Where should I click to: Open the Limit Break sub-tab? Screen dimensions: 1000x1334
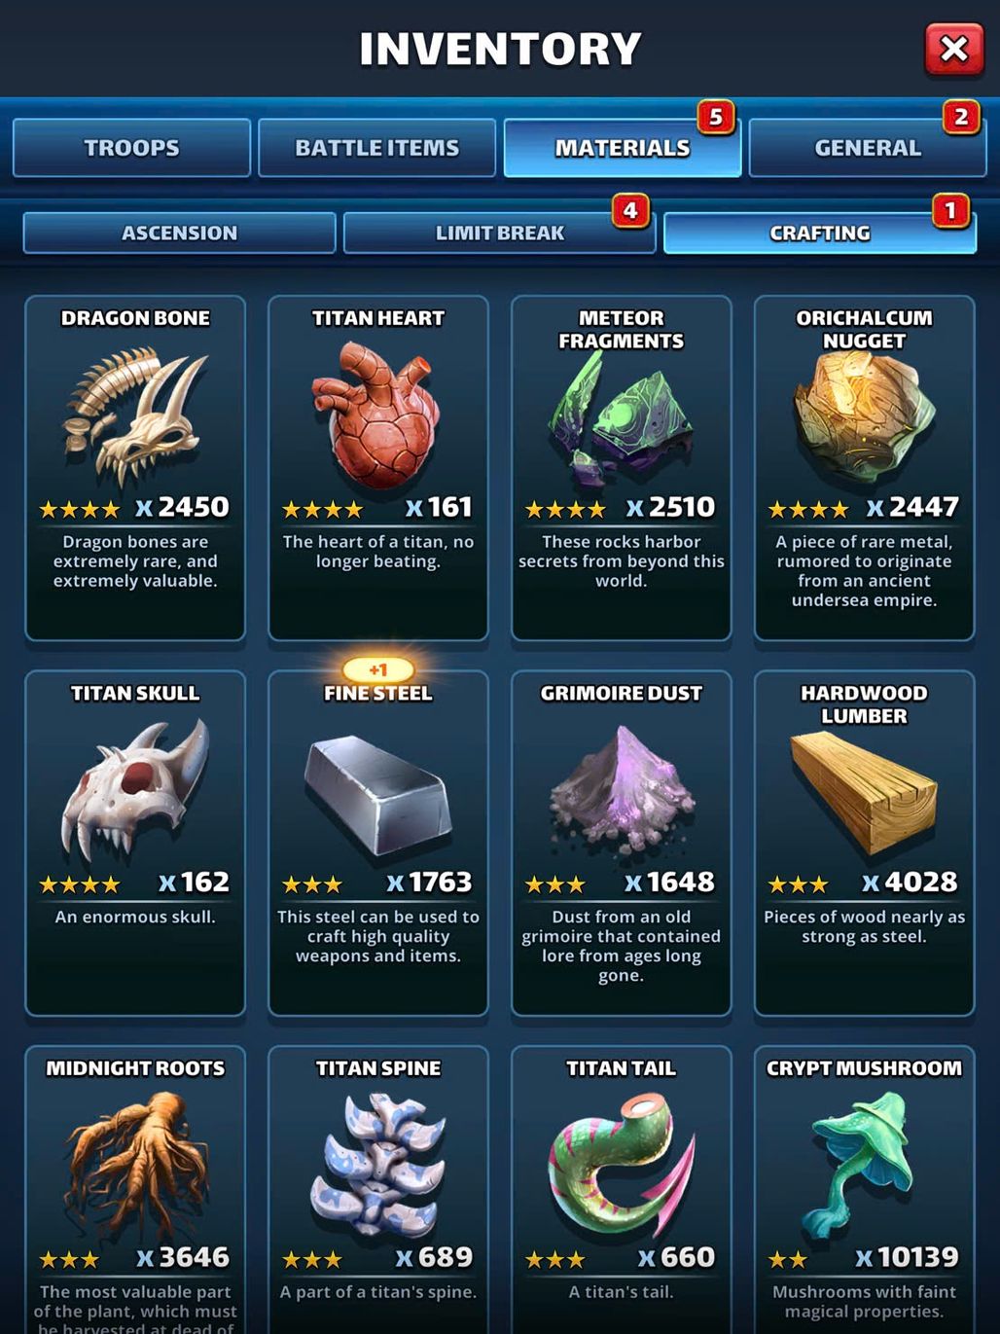click(499, 234)
